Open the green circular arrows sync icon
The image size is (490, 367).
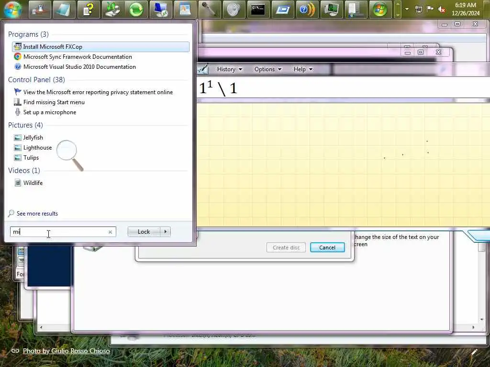coord(136,9)
